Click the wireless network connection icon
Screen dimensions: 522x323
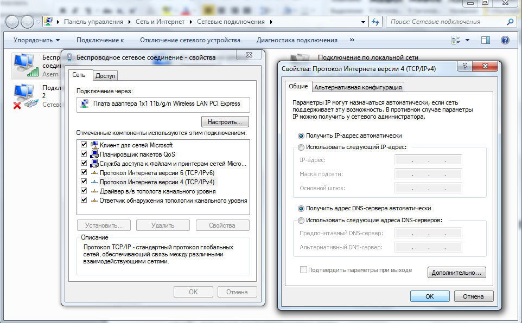[24, 65]
